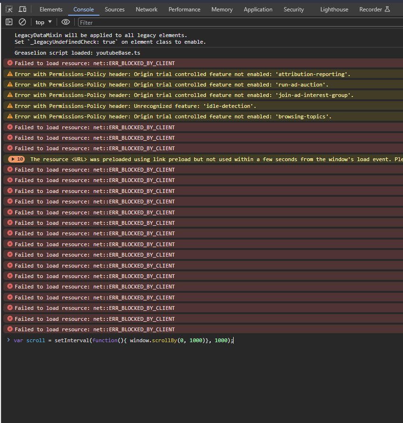Activate the inspect element picker icon
This screenshot has width=403, height=423.
9,10
